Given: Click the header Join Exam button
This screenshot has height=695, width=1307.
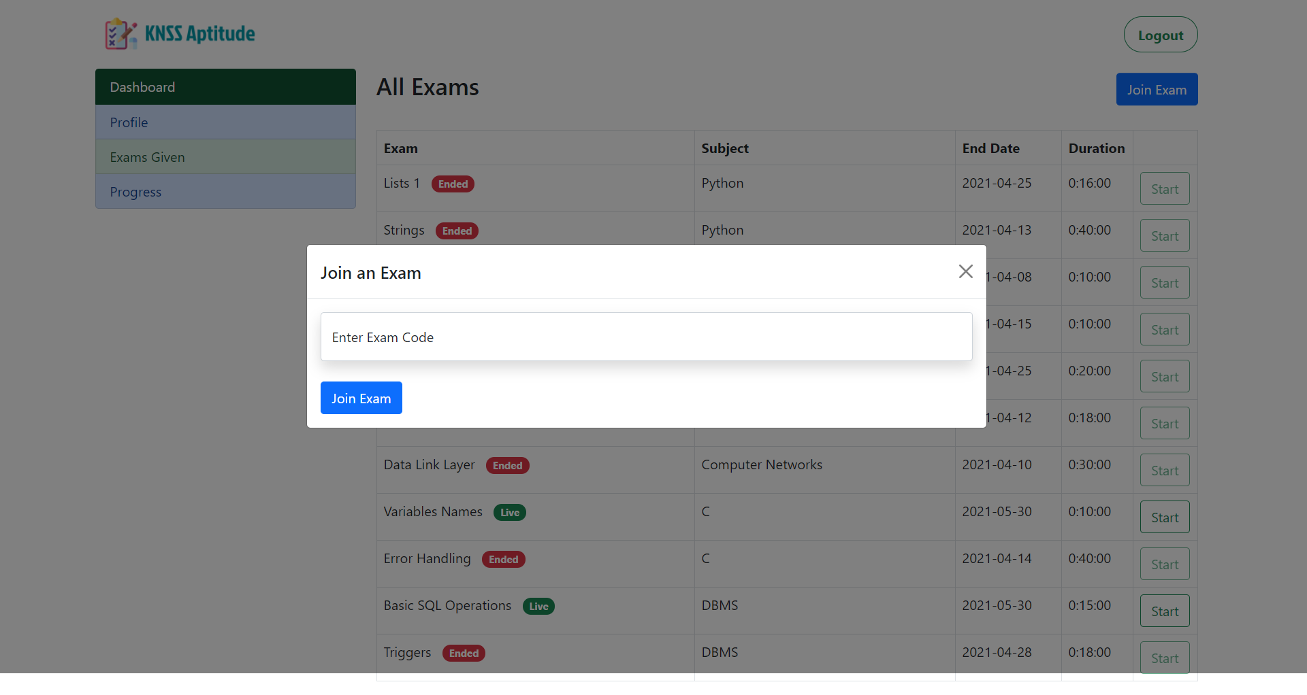Looking at the screenshot, I should point(1156,90).
